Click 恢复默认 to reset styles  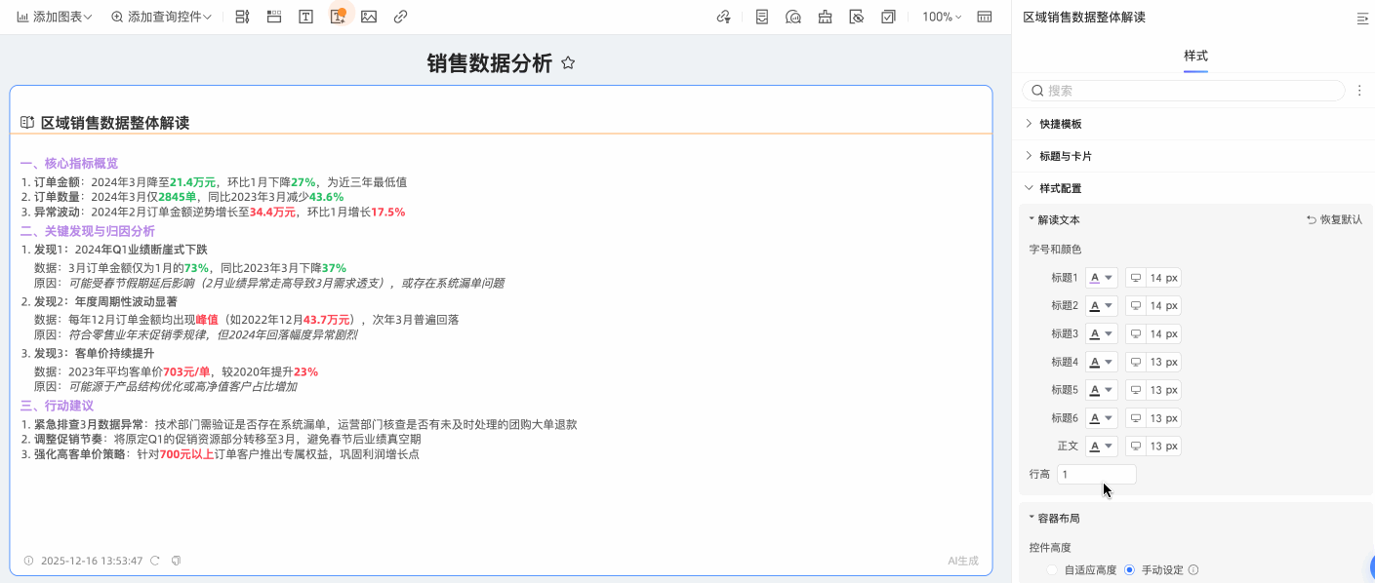1334,220
